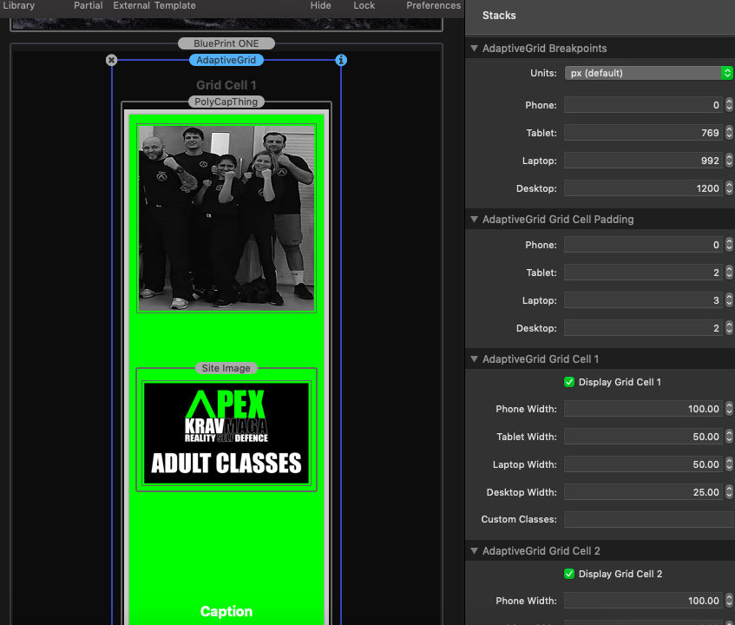Select the group photo image in PolyCapThing
Viewport: 735px width, 625px height.
[226, 218]
